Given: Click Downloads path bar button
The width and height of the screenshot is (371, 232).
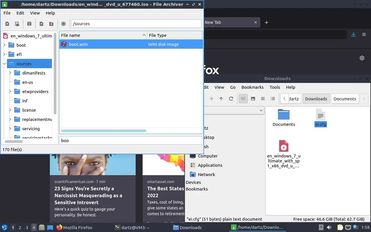Looking at the screenshot, I should tap(316, 99).
